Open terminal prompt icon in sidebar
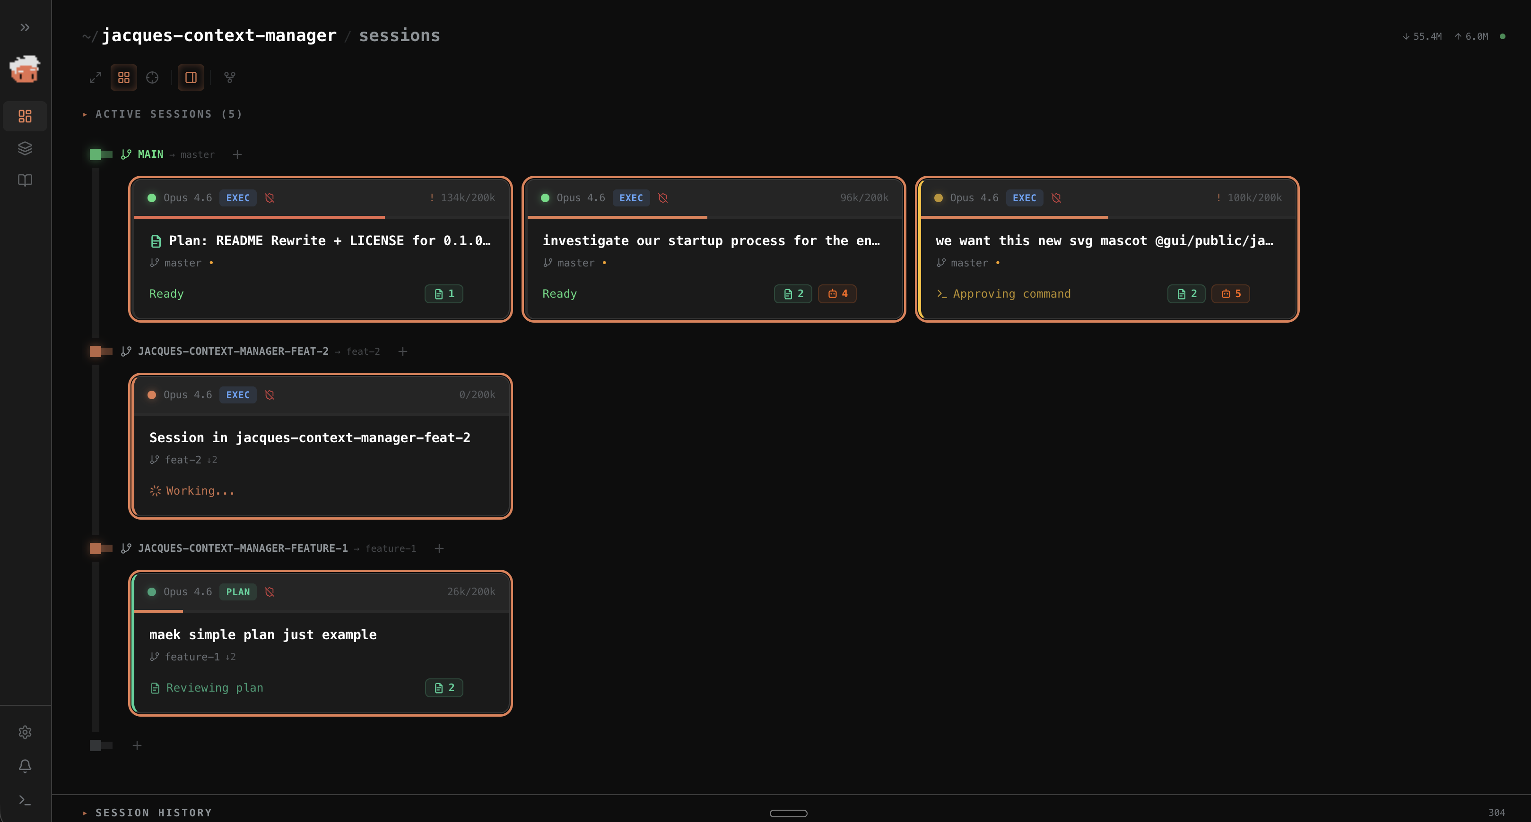1531x822 pixels. 25,800
